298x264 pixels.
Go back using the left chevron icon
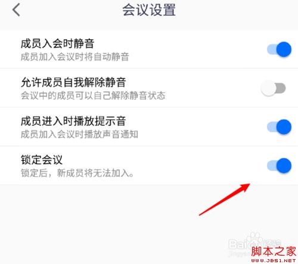click(x=16, y=10)
